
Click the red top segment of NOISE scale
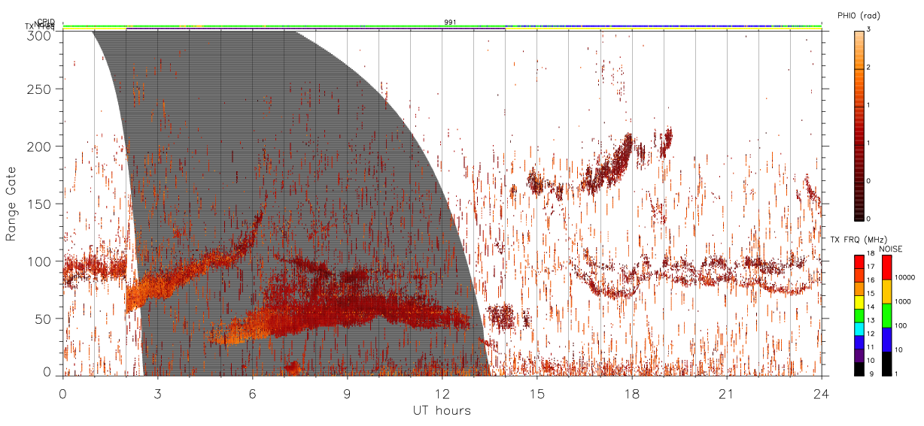(886, 267)
